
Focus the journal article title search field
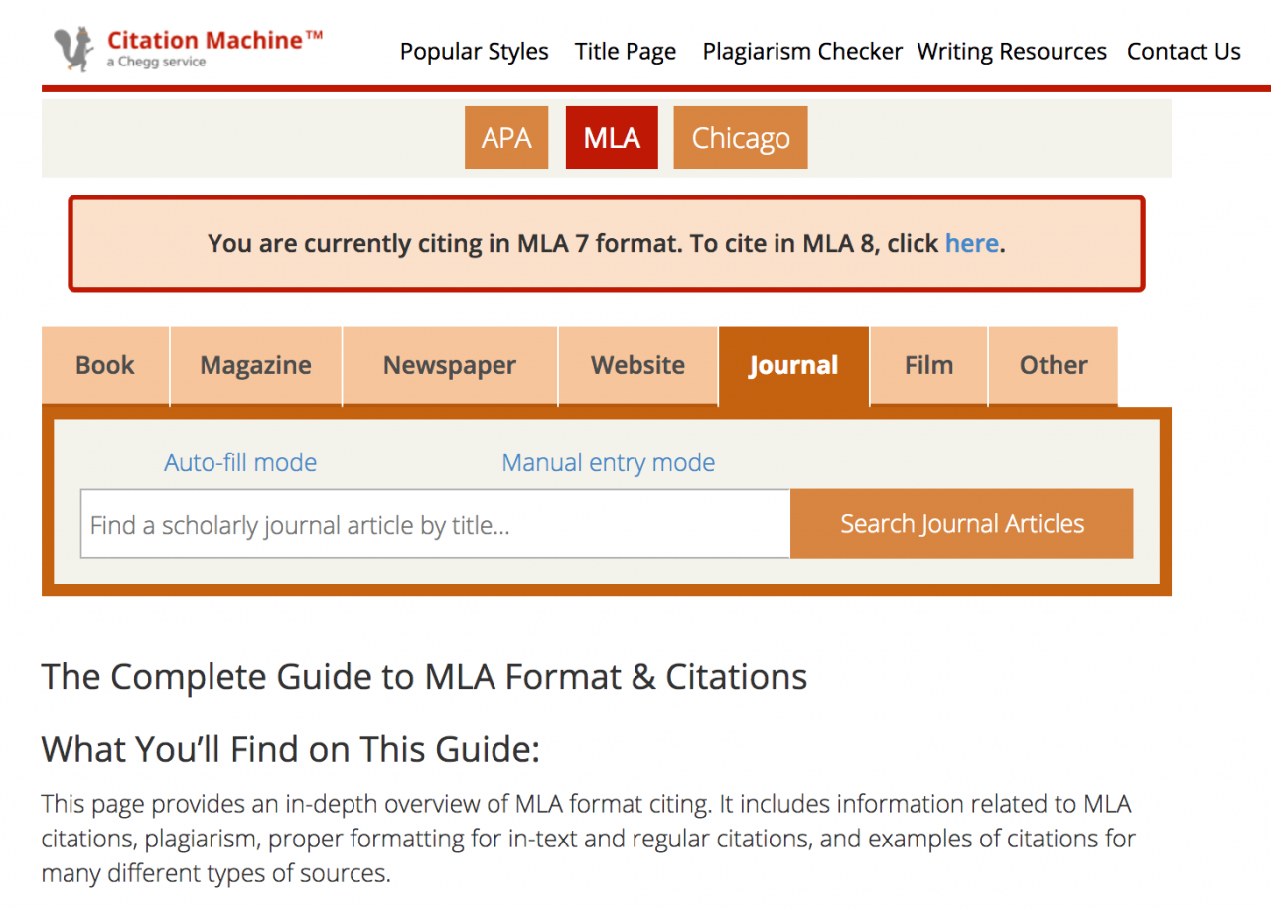pyautogui.click(x=436, y=524)
